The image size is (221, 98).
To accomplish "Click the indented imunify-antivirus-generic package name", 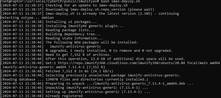I will [75, 47].
